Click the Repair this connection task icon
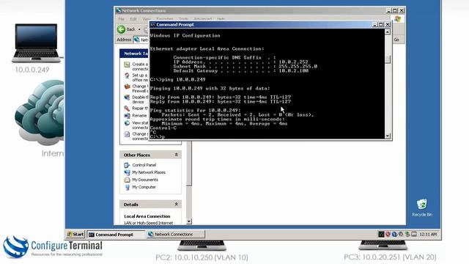Image resolution: width=469 pixels, height=264 pixels. [127, 109]
